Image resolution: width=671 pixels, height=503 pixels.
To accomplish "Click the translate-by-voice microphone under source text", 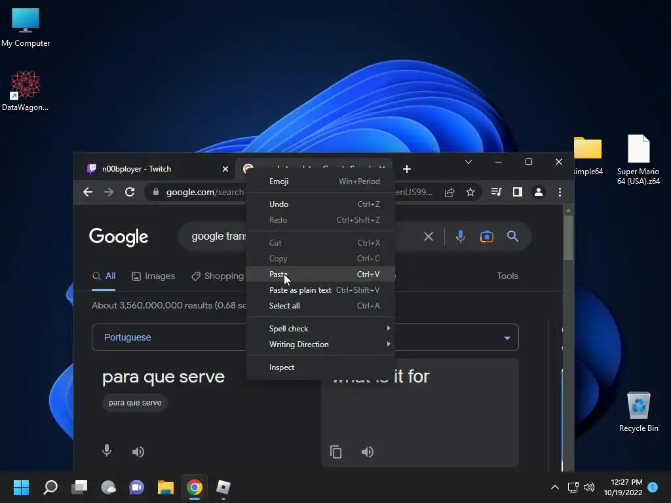I will point(107,451).
